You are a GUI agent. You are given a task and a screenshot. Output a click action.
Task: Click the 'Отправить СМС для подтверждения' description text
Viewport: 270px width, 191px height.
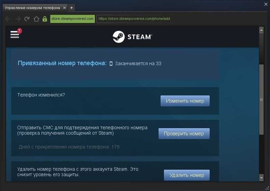82,130
